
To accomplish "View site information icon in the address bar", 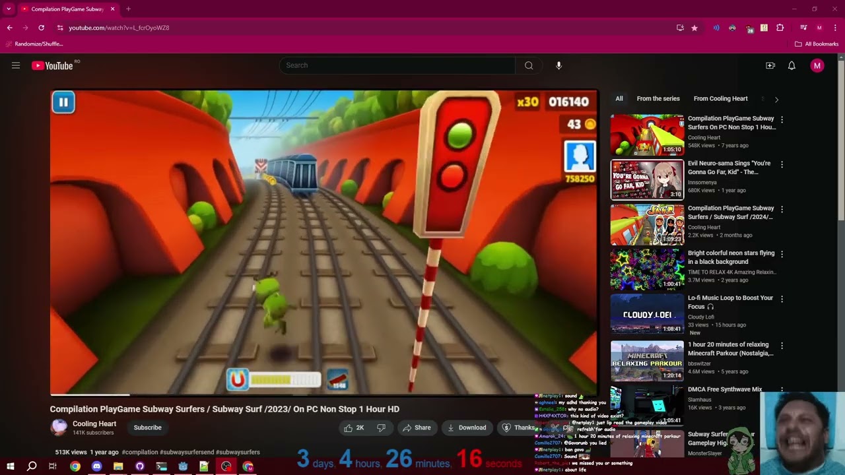I will pyautogui.click(x=60, y=28).
